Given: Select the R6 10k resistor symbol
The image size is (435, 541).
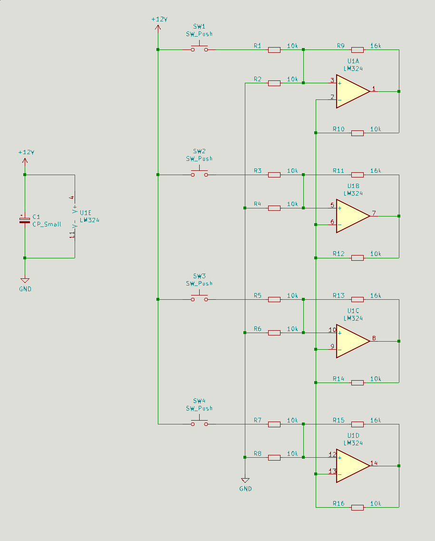Looking at the screenshot, I should point(274,333).
